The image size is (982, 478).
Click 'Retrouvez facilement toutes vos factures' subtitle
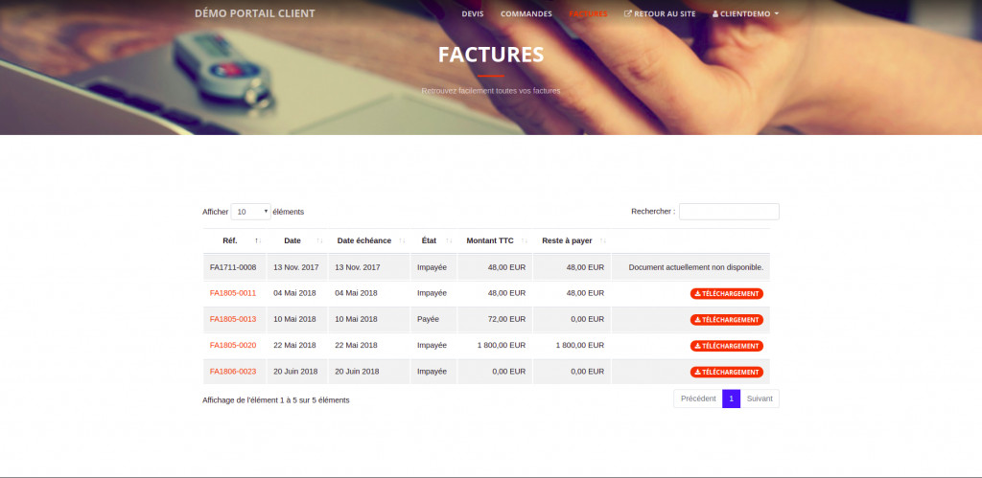[491, 91]
